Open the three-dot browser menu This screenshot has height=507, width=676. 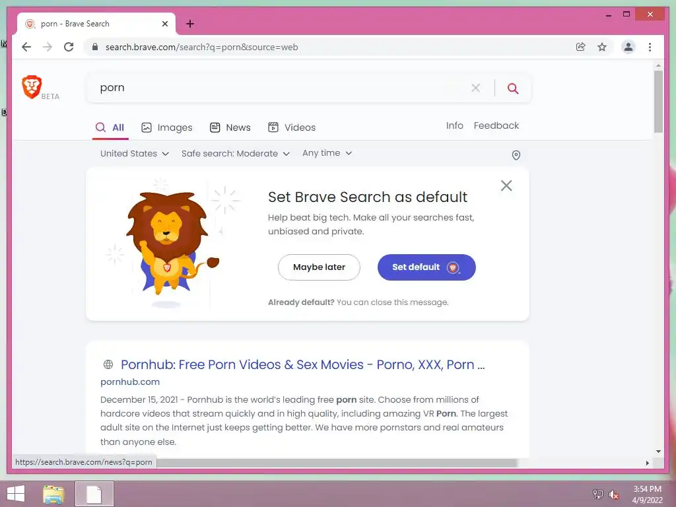point(650,47)
